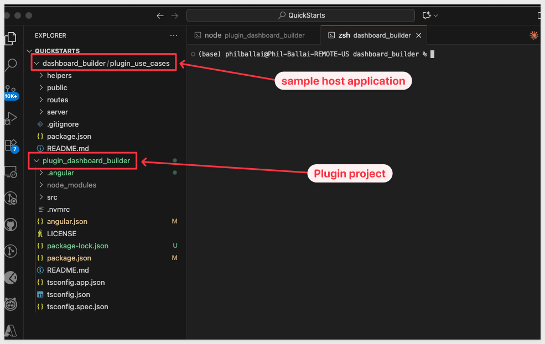Click the Claude starburst icon at right
Image resolution: width=545 pixels, height=344 pixels.
[x=533, y=35]
